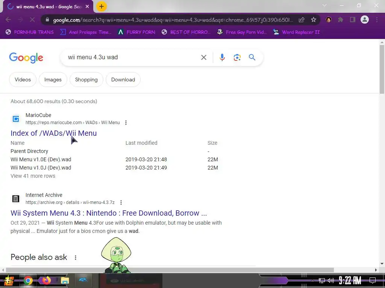The height and width of the screenshot is (288, 385).
Task: Open the volume icon in system tray
Action: click(331, 280)
